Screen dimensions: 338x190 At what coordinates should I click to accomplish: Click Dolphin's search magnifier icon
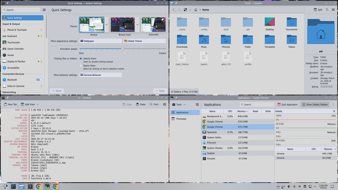[327, 10]
